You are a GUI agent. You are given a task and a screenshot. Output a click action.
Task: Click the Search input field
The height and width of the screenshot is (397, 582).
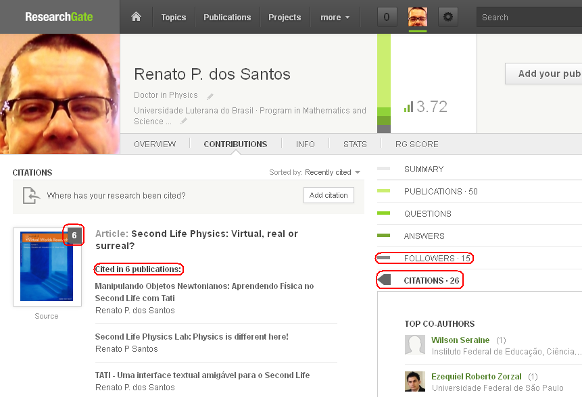(529, 17)
